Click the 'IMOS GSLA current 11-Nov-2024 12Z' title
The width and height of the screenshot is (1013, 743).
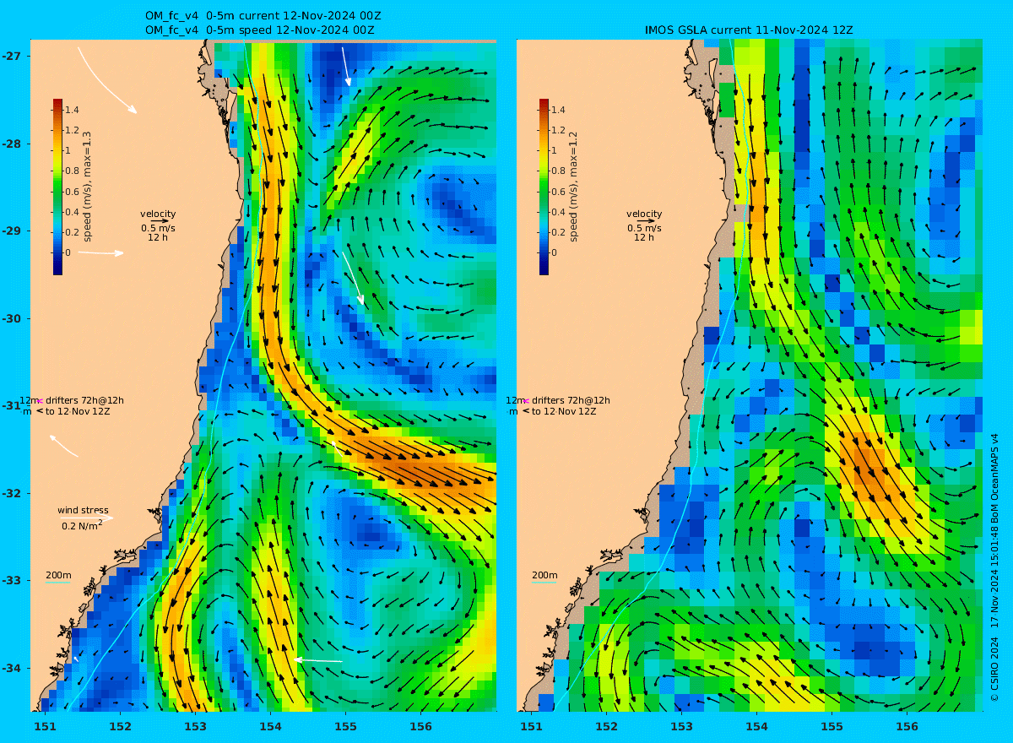coord(749,30)
